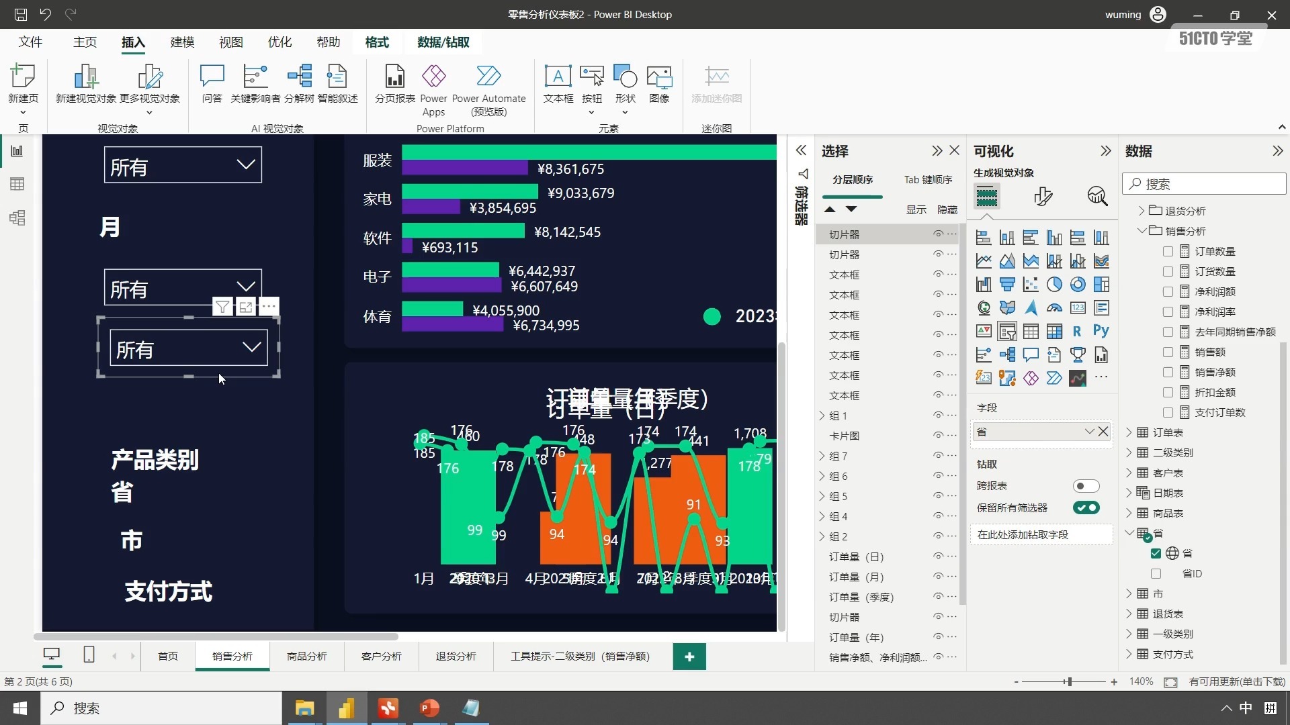Click the New Visual (新建视觉对象) icon
The width and height of the screenshot is (1290, 725).
point(86,76)
